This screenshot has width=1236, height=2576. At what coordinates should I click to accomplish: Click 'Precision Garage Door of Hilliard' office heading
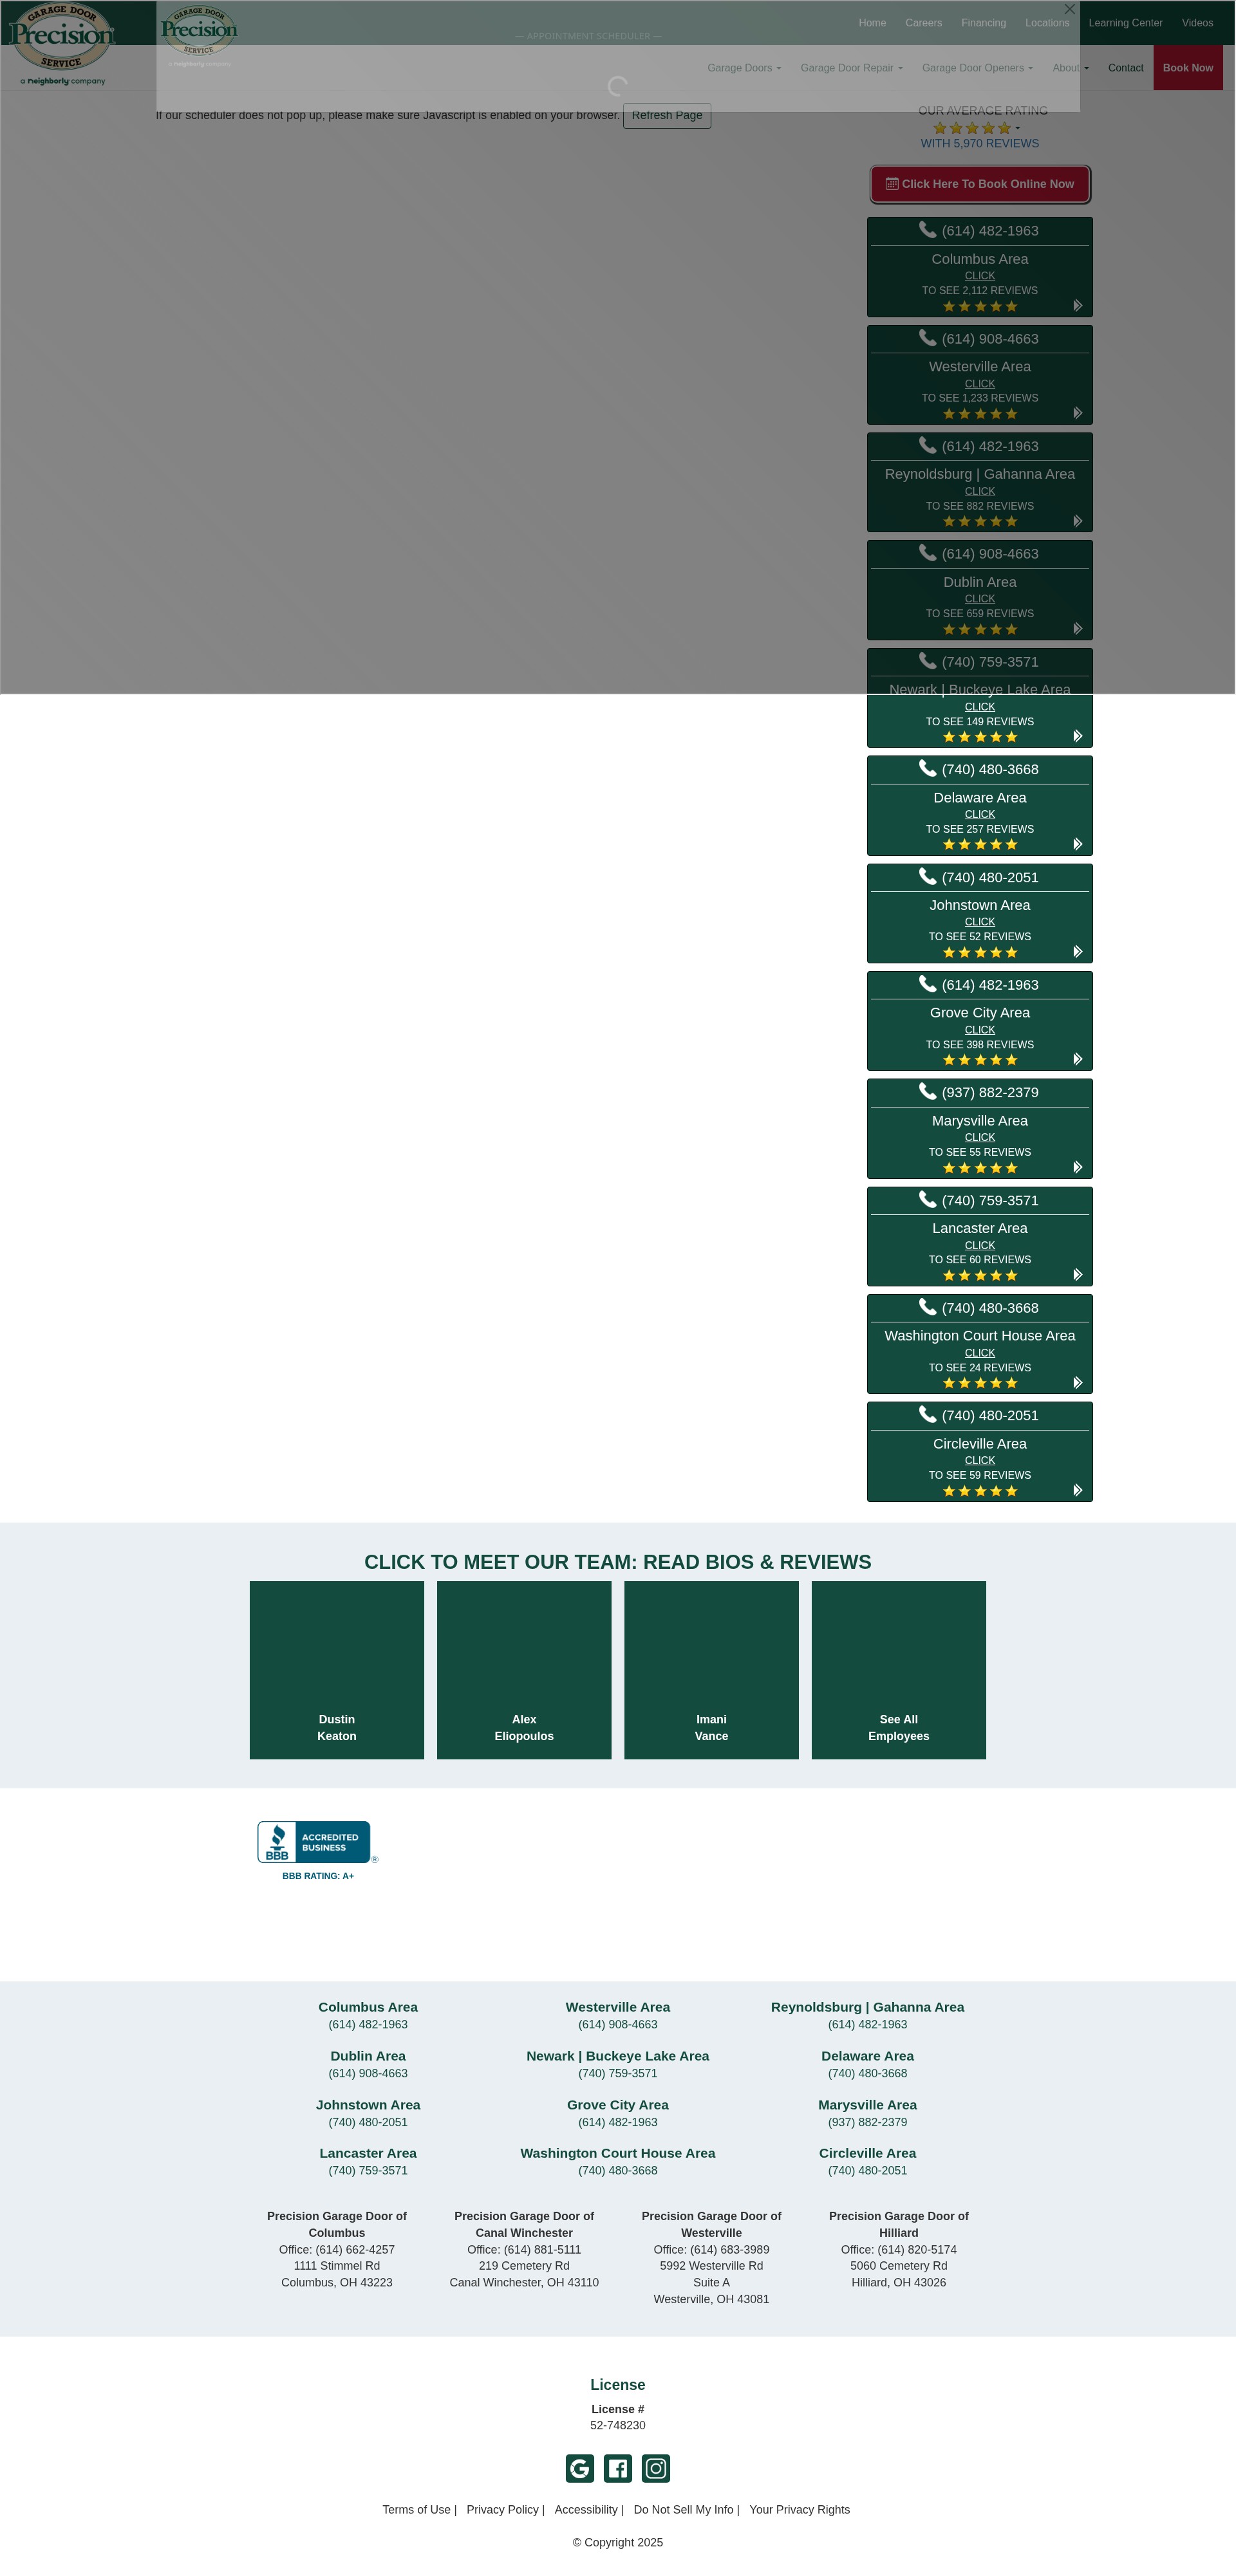click(x=899, y=2224)
